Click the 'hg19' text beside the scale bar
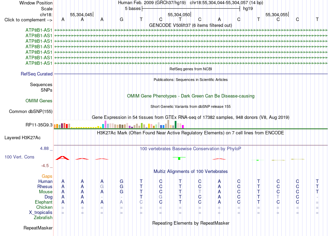The height and width of the screenshot is (236, 328). pyautogui.click(x=248, y=9)
